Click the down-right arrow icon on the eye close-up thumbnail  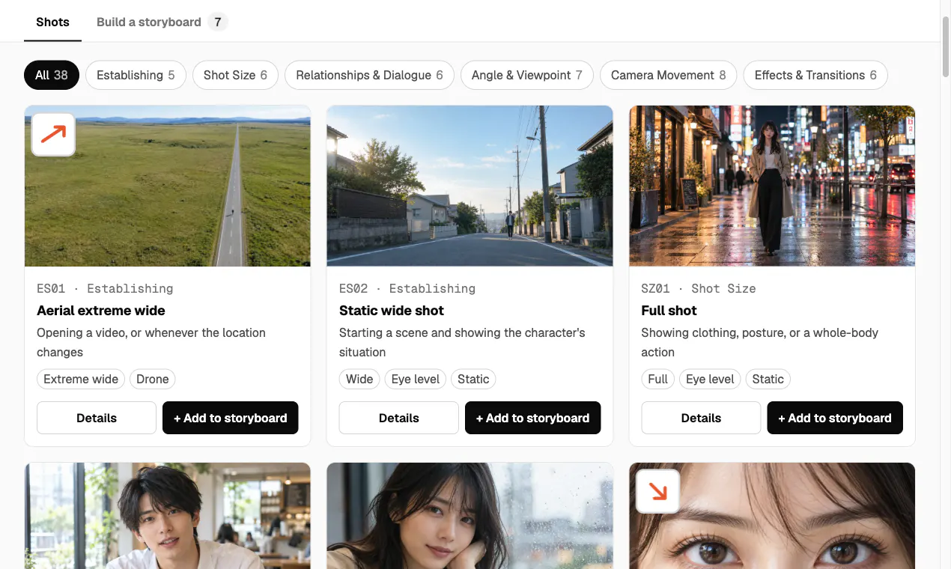[657, 491]
